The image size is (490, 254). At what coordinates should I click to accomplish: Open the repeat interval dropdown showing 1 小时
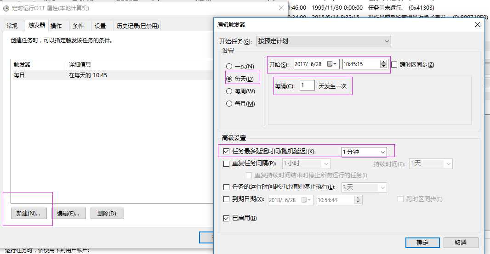(x=306, y=164)
